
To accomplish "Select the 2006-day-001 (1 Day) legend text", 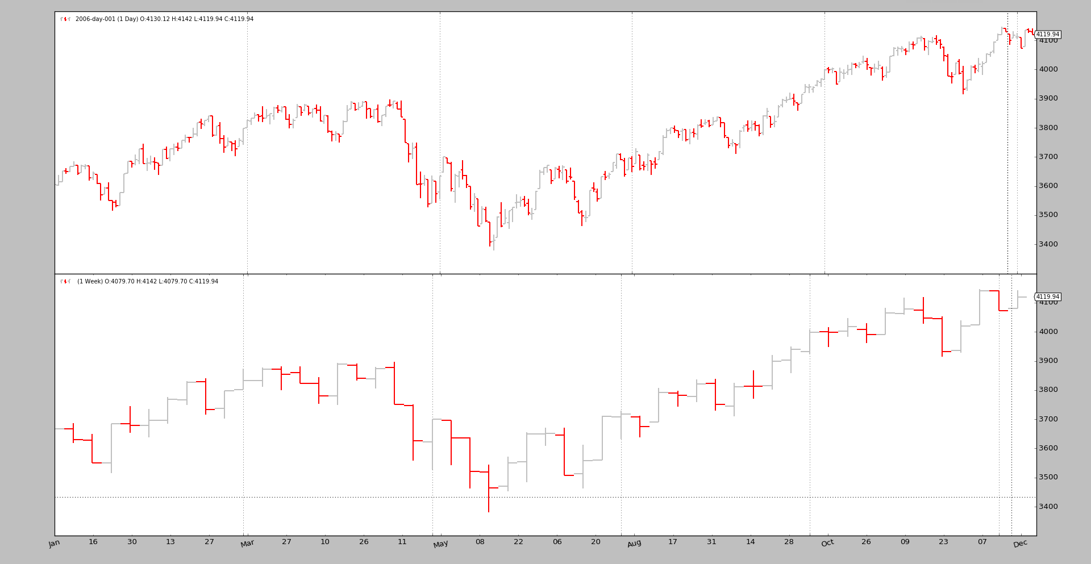I will click(164, 19).
